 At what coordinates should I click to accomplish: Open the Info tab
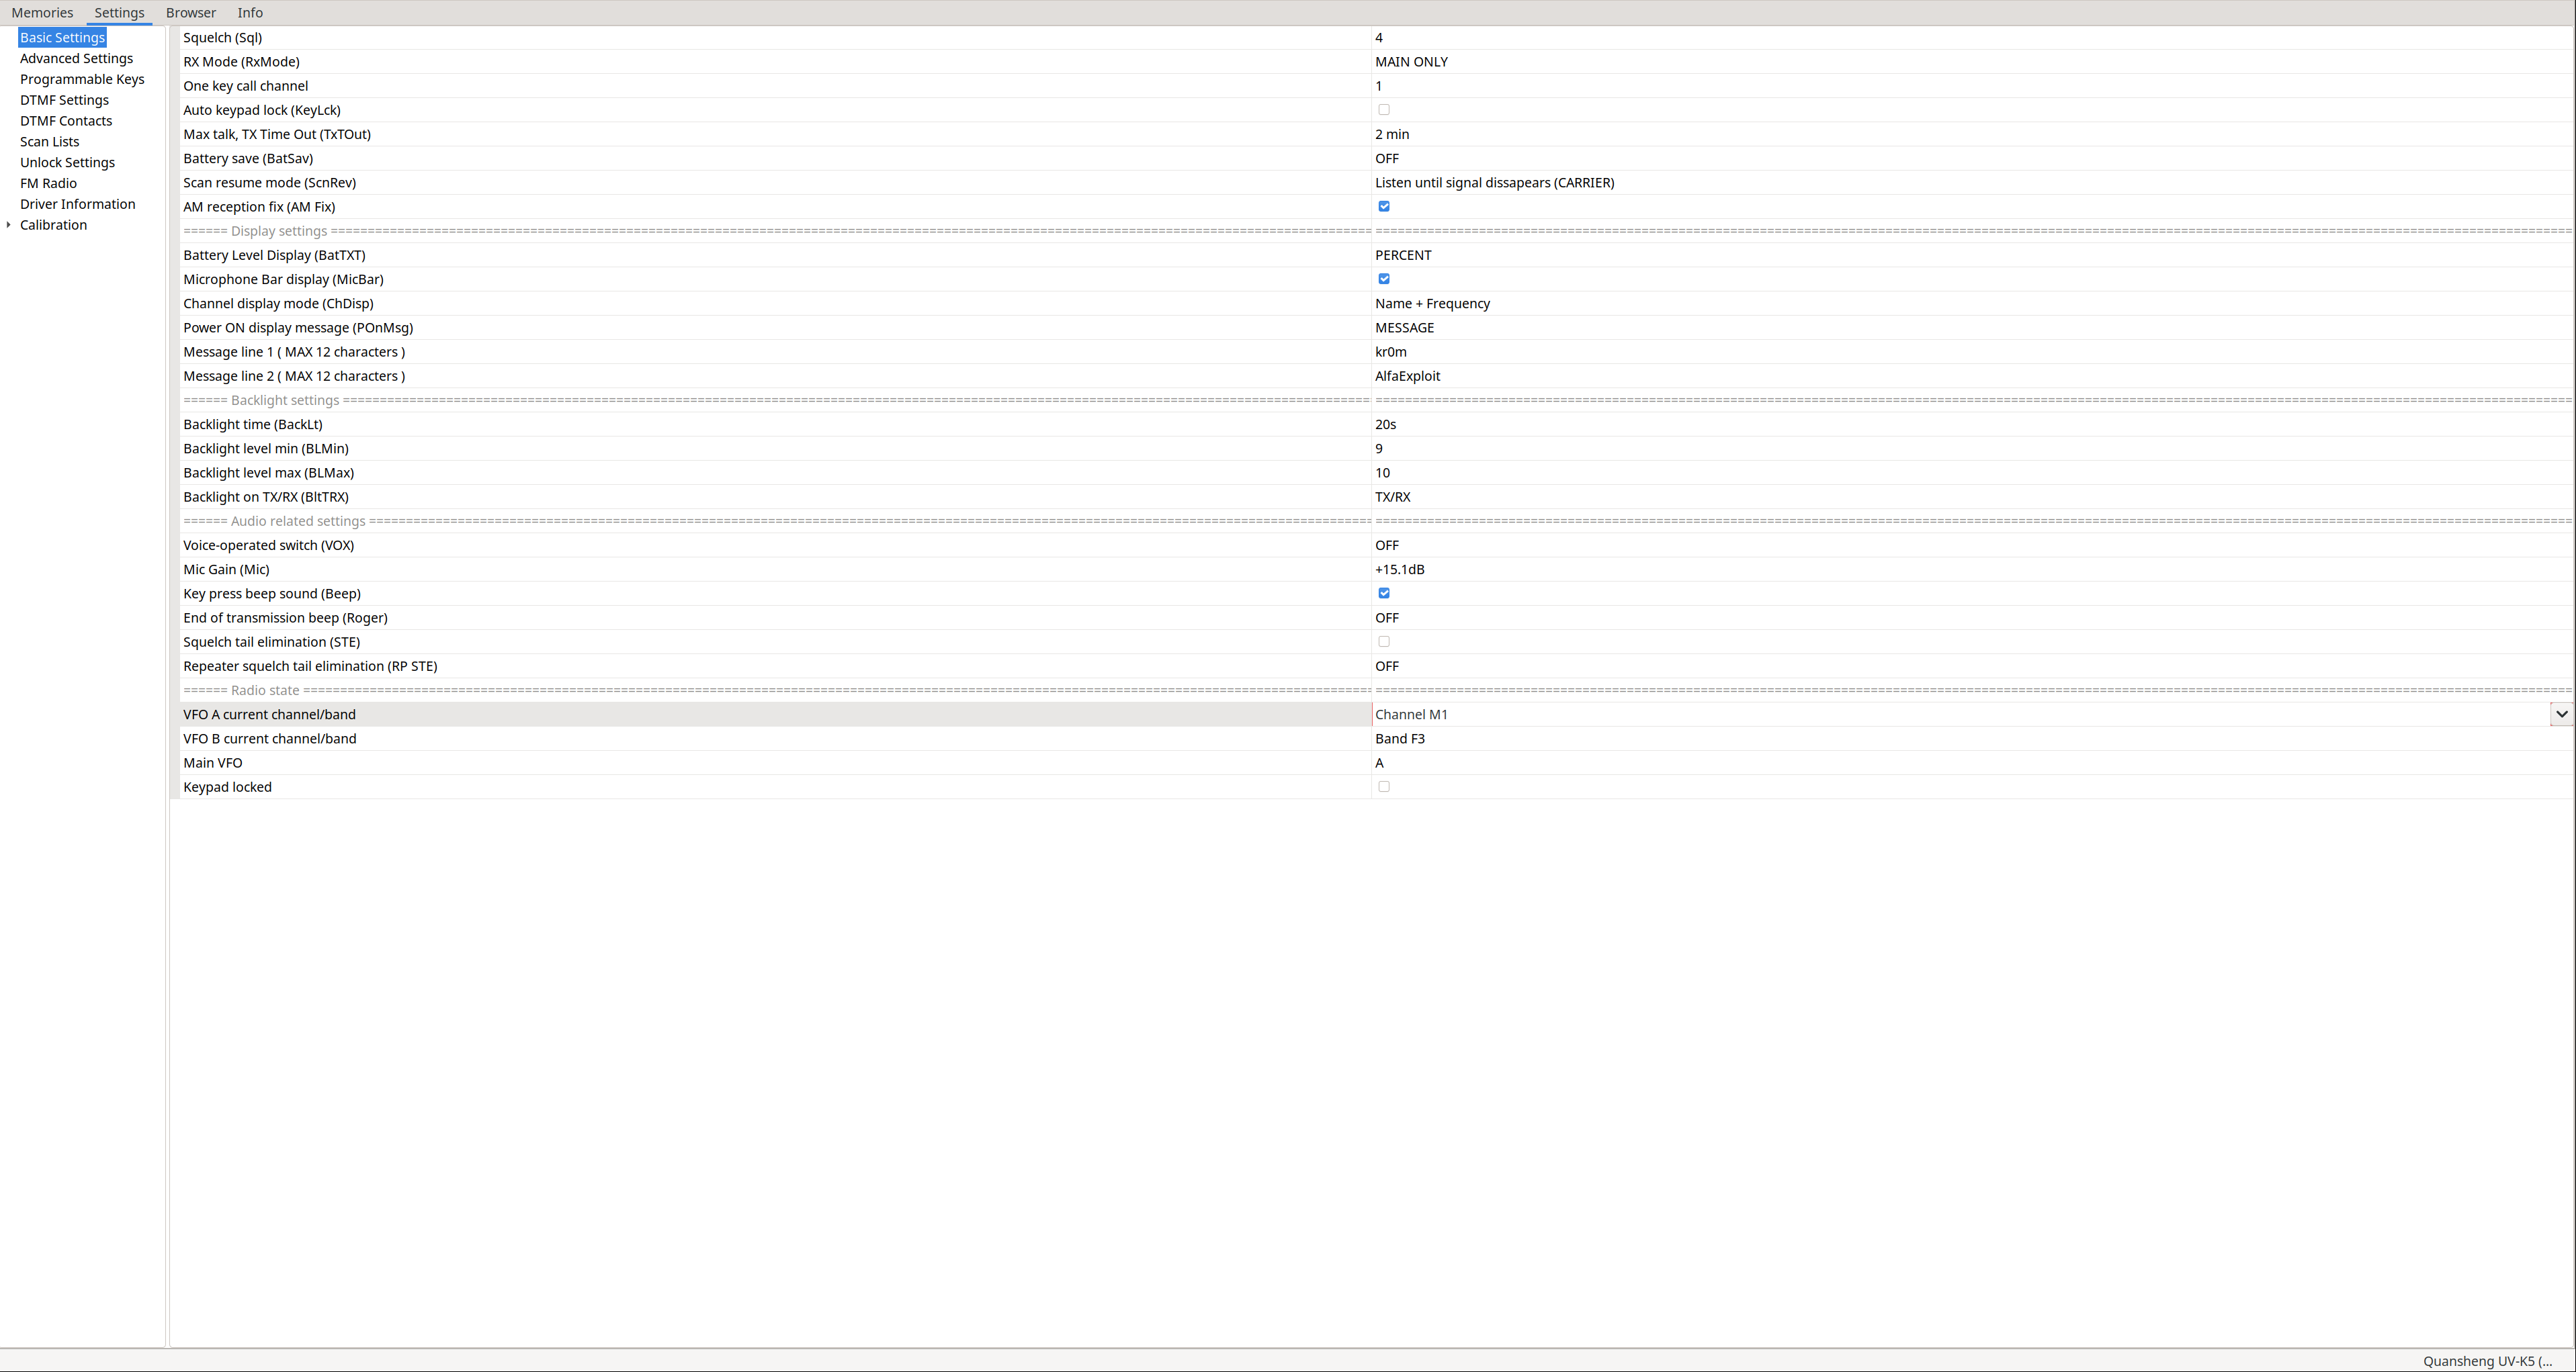point(250,13)
